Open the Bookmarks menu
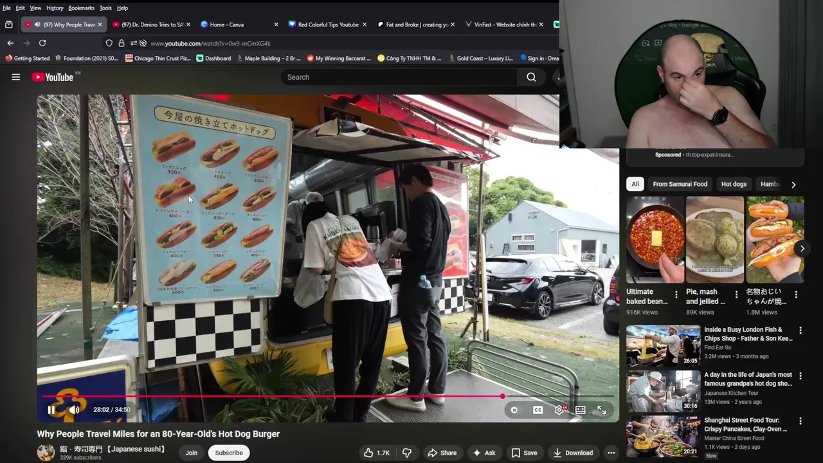The height and width of the screenshot is (463, 823). 81,8
